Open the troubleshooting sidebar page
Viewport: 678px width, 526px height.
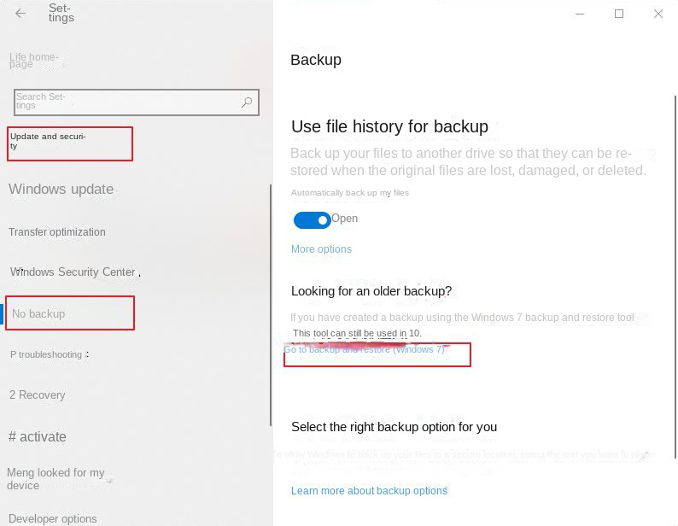point(46,354)
